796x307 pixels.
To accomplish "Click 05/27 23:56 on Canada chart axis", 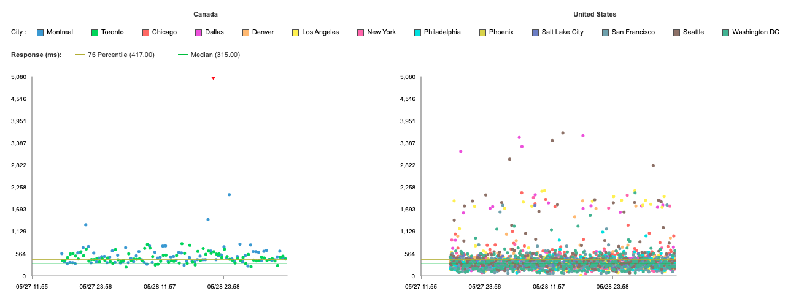I will pos(96,286).
